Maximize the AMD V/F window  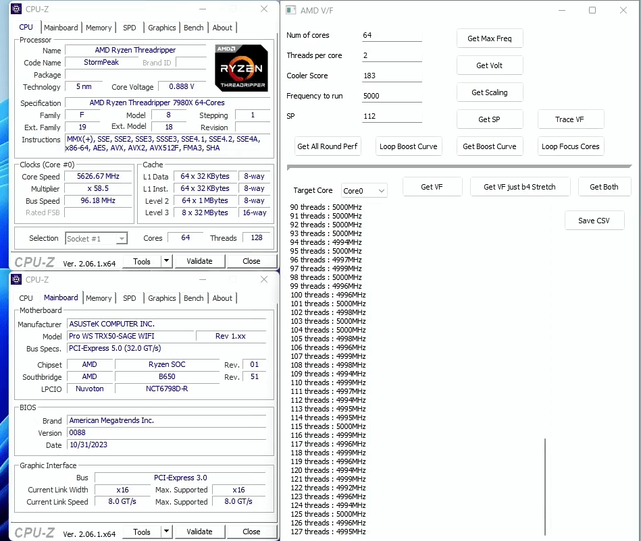tap(592, 10)
